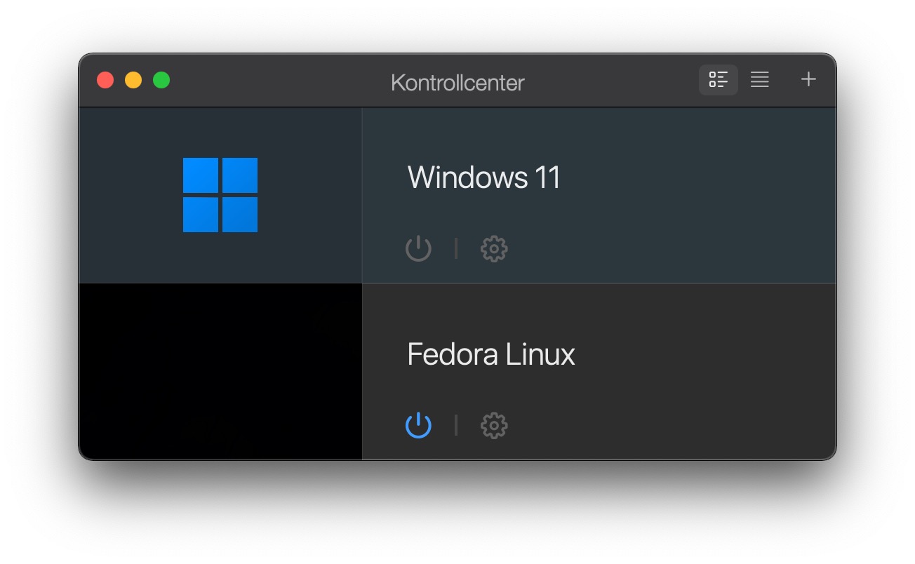The height and width of the screenshot is (564, 915).
Task: Add a new virtual machine with plus
Action: coord(808,79)
